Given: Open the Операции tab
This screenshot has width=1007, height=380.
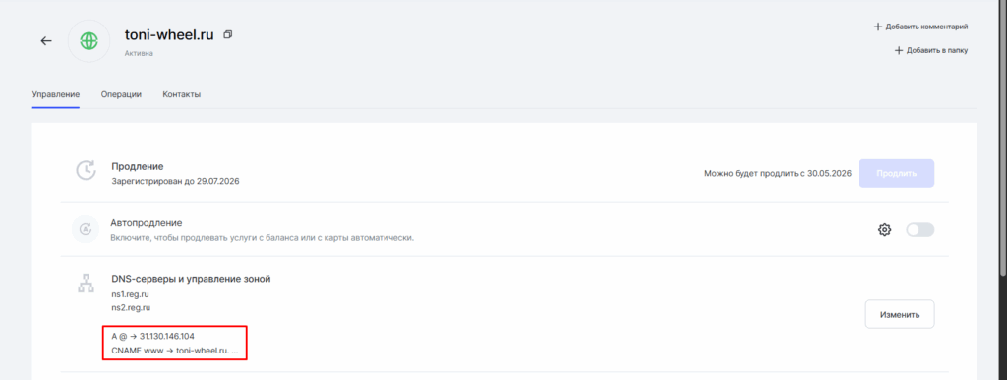Looking at the screenshot, I should coord(121,94).
